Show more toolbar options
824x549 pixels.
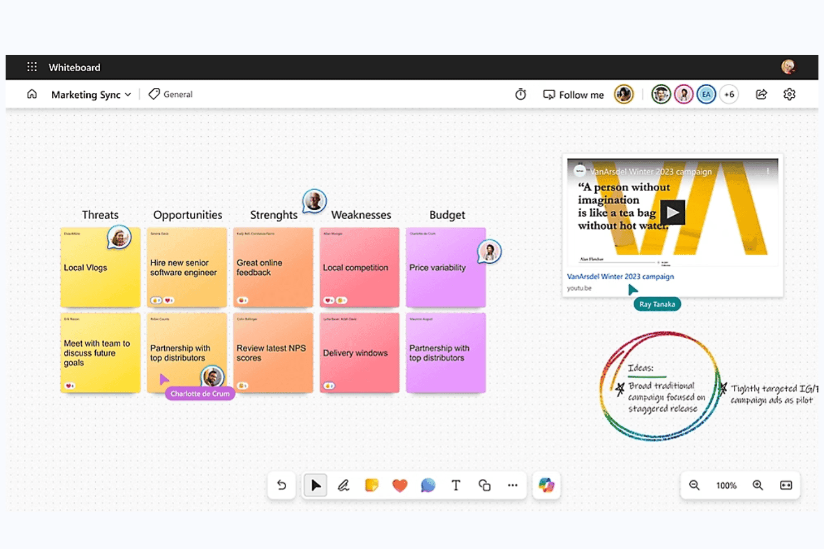[x=513, y=485]
